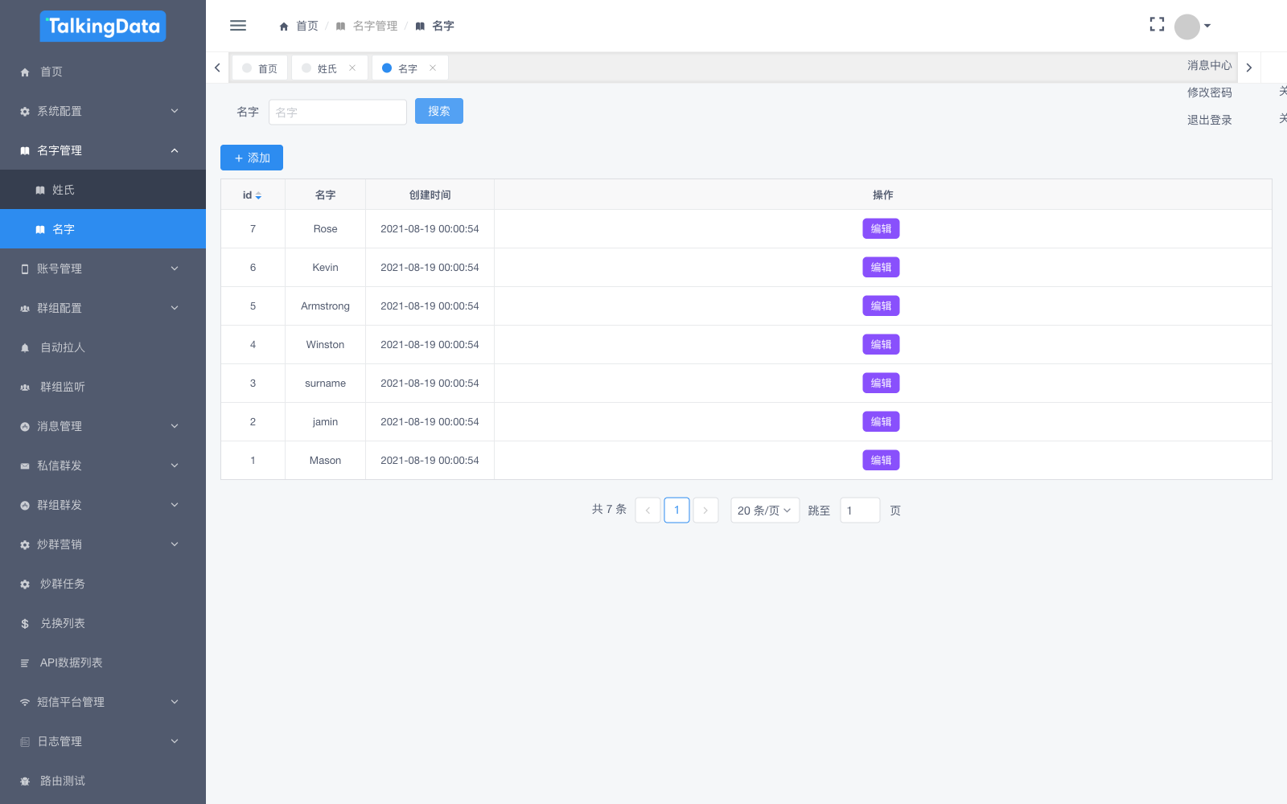Expand the 账号管理 sidebar menu
Screen dimensions: 1287x804
[x=103, y=269]
